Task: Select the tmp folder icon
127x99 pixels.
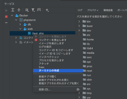Action: coord(84,93)
